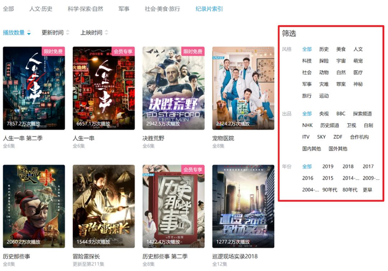Filter year by 90年代
Screen dimensions: 388x271
pos(330,189)
